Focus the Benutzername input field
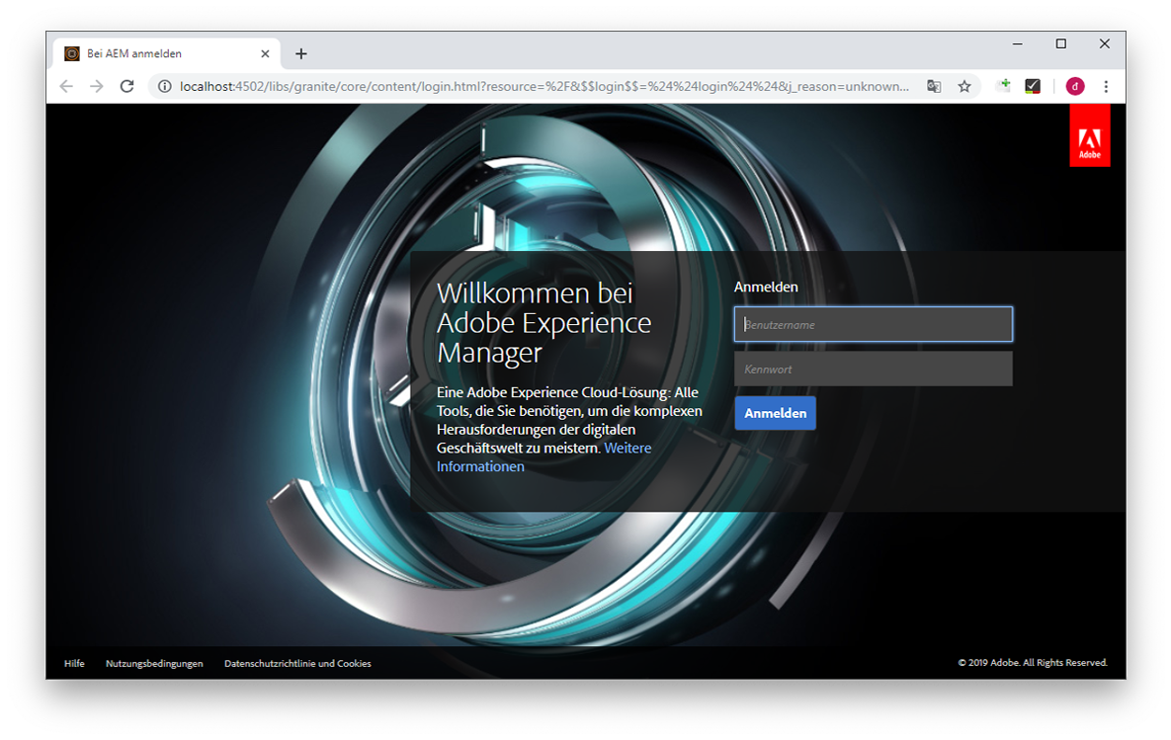 click(x=873, y=324)
